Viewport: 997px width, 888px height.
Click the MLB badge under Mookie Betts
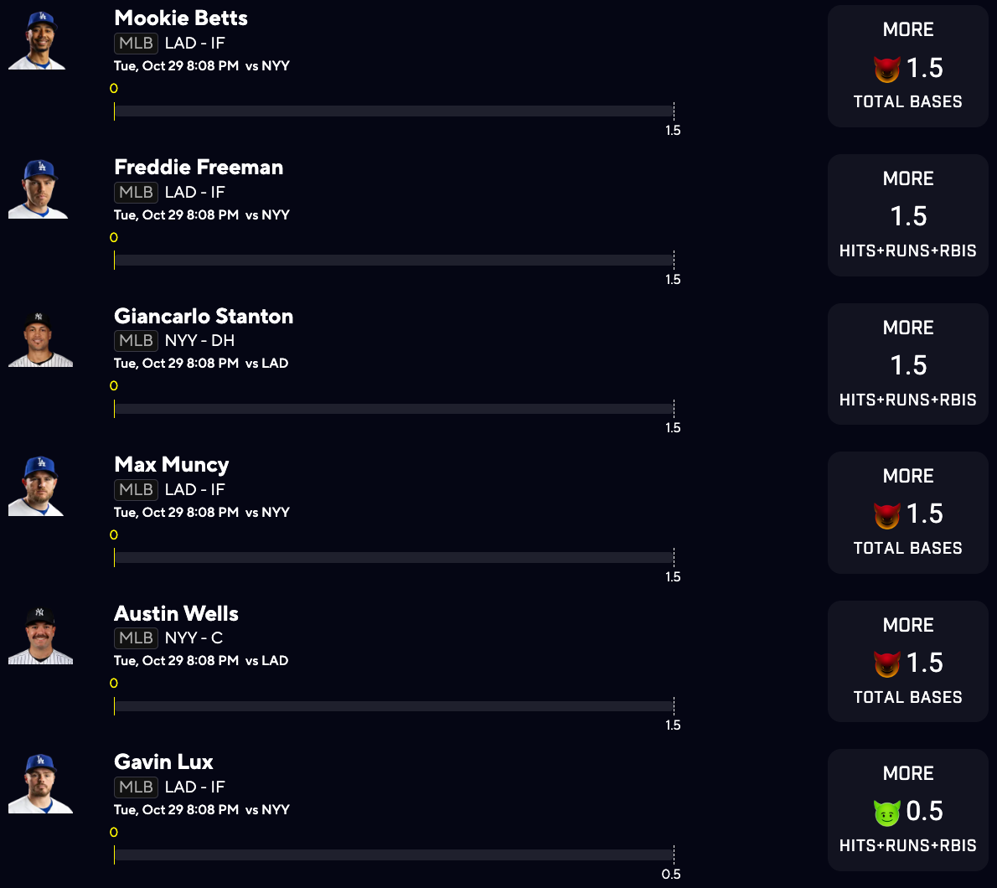click(136, 43)
